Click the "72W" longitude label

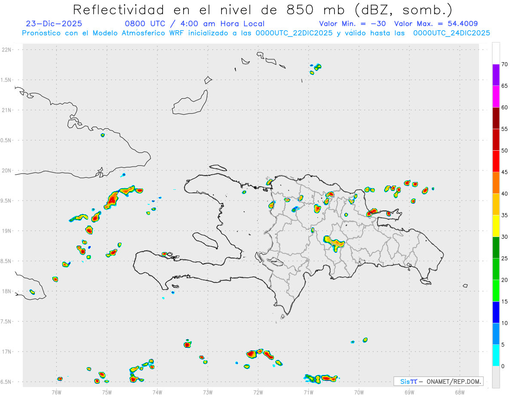[258, 392]
